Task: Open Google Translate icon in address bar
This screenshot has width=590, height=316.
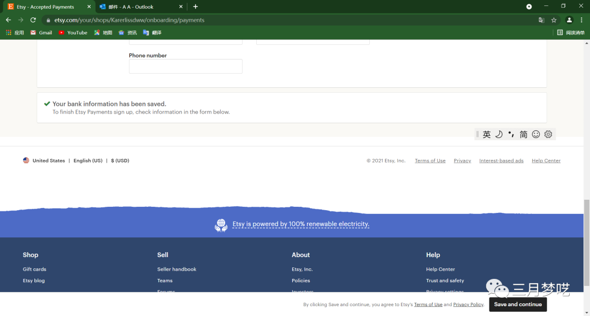Action: 541,20
